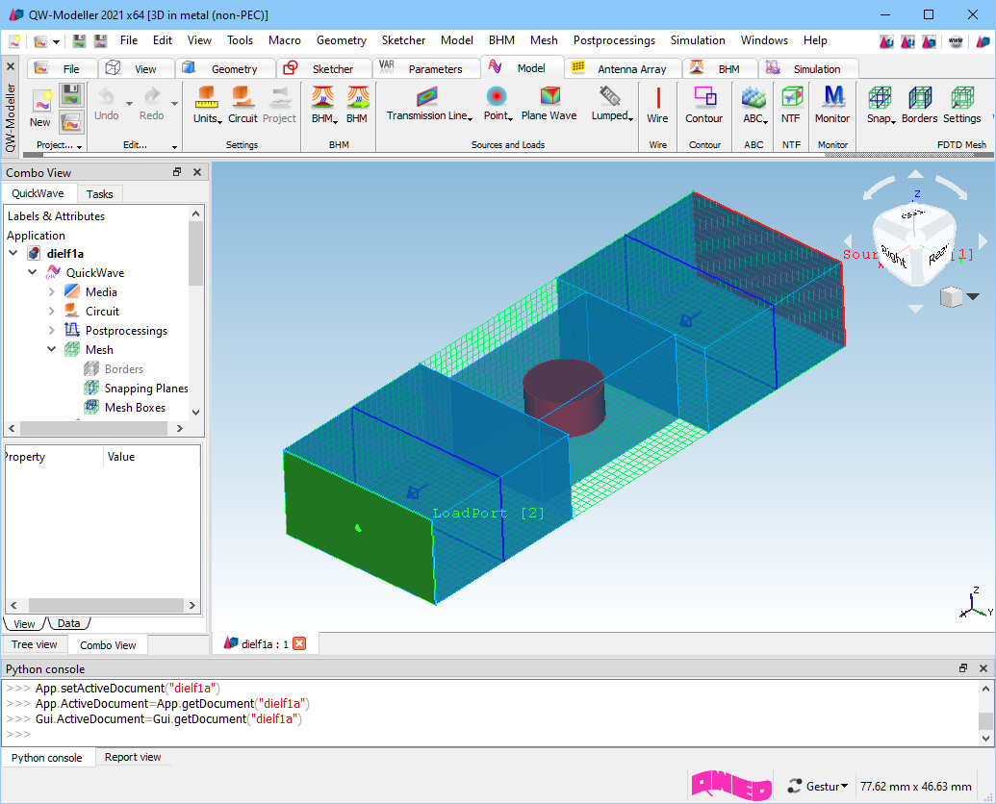Screen dimensions: 996x804
Task: Click the second BHM icon without a dropdown arrow
Action: [x=357, y=106]
